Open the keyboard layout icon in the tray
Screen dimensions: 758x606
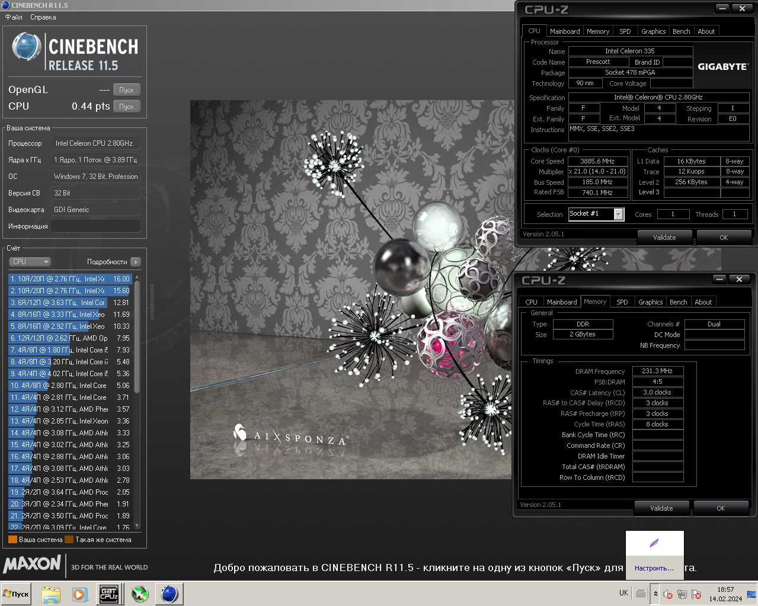[641, 593]
